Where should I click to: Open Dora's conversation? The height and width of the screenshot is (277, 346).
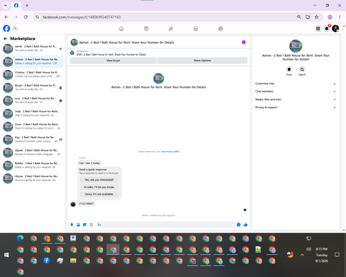[33, 126]
